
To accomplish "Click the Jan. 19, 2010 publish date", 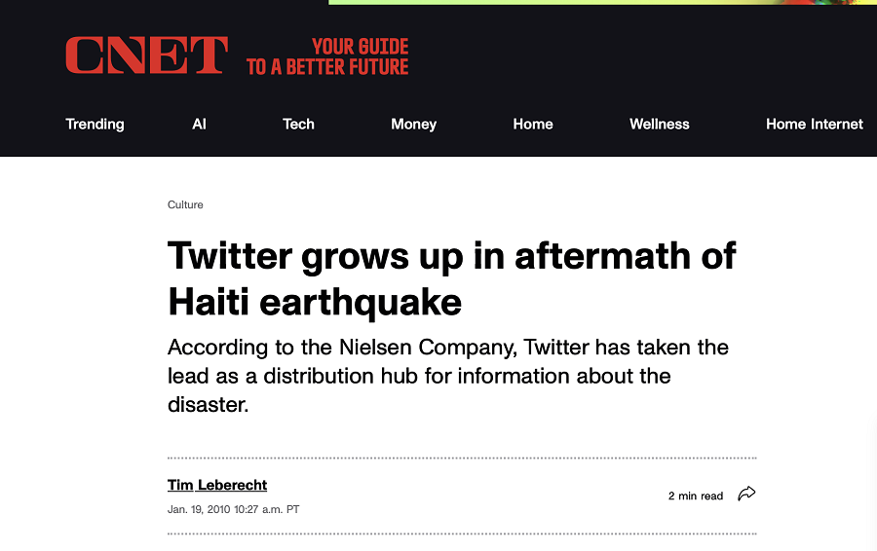I will [234, 509].
